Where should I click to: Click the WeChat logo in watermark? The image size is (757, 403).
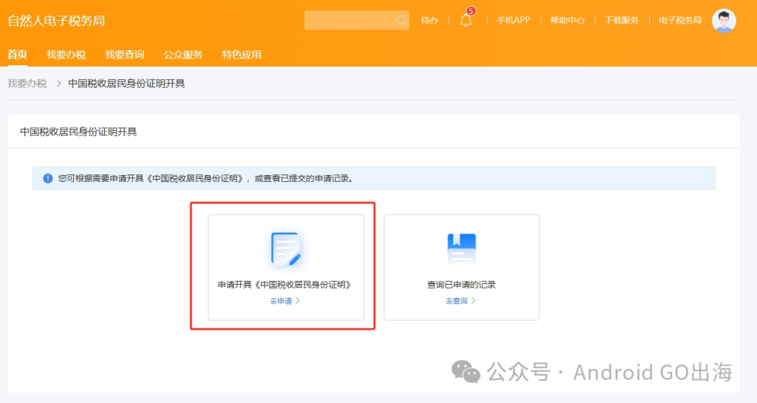point(466,372)
